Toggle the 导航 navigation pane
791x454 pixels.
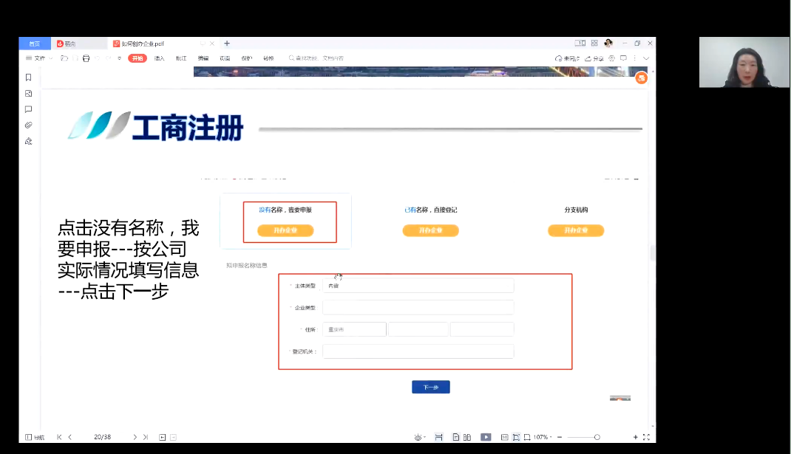click(35, 437)
